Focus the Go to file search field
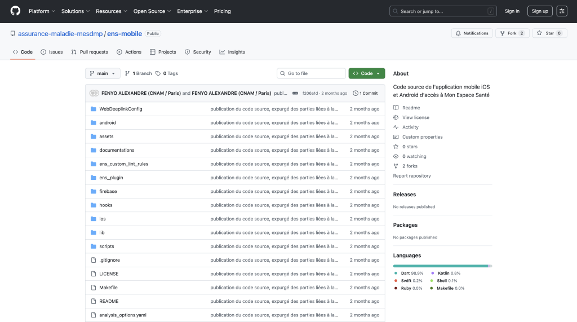The height and width of the screenshot is (322, 577). click(x=311, y=73)
